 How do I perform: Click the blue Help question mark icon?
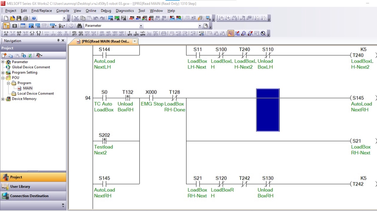click(x=34, y=18)
